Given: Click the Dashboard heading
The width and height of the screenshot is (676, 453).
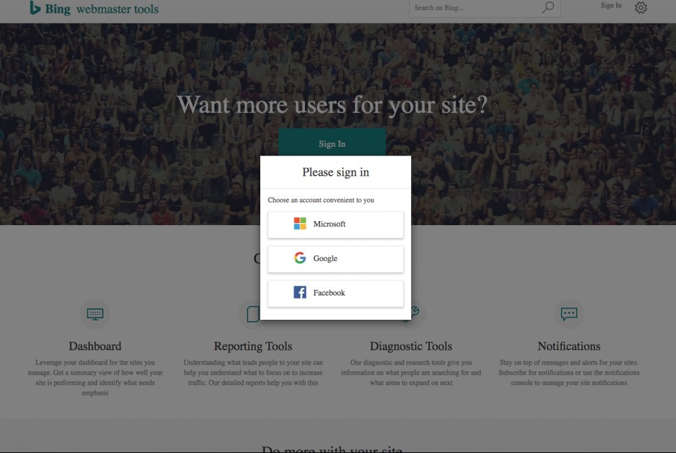Looking at the screenshot, I should (x=95, y=346).
